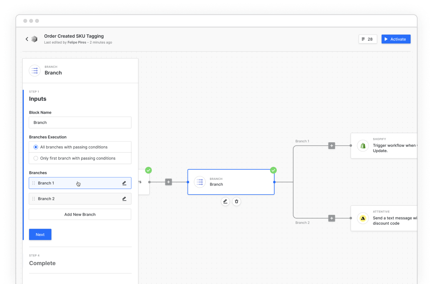Click the pencil icon on Branch 2 row

pos(124,199)
